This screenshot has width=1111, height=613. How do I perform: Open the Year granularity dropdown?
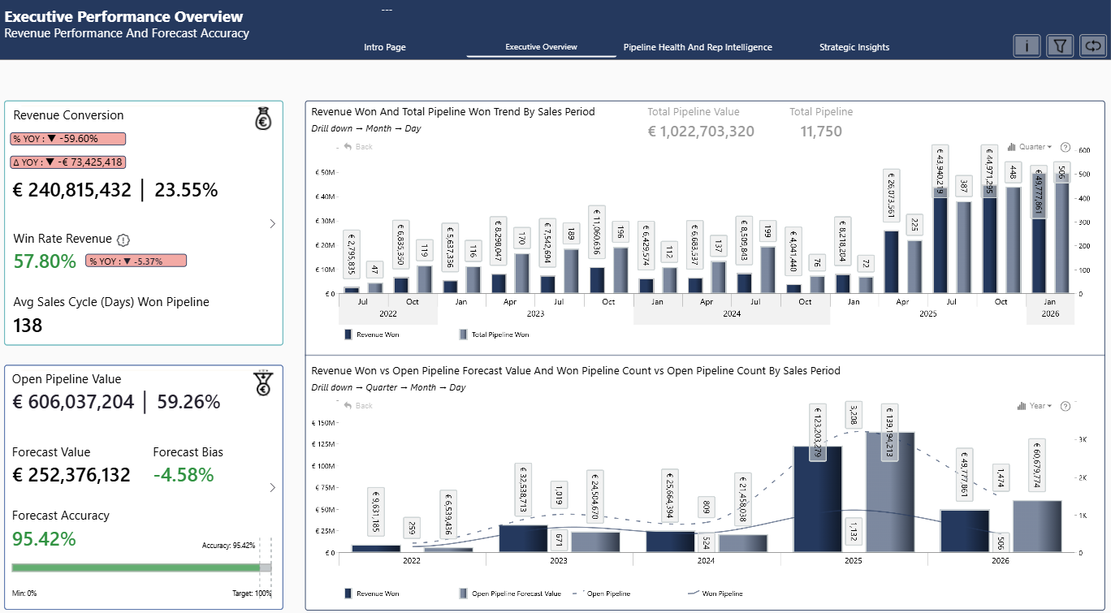(1040, 406)
